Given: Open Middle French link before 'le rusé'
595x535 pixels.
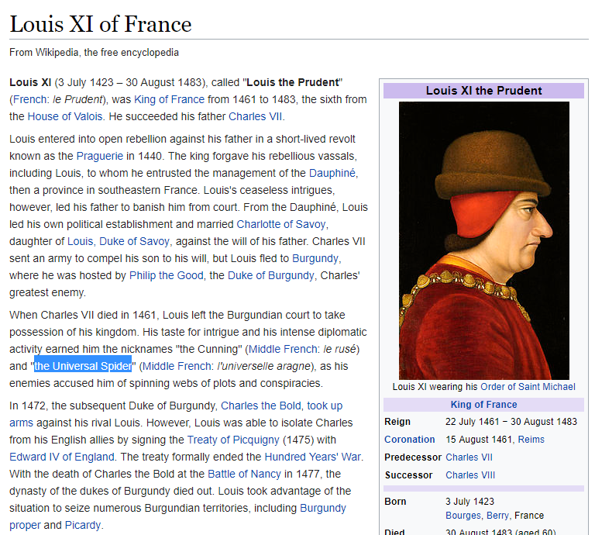Looking at the screenshot, I should click(283, 350).
